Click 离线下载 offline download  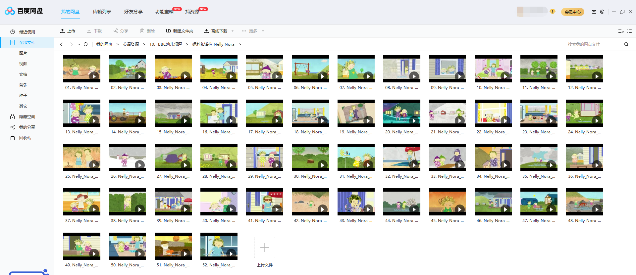[216, 31]
